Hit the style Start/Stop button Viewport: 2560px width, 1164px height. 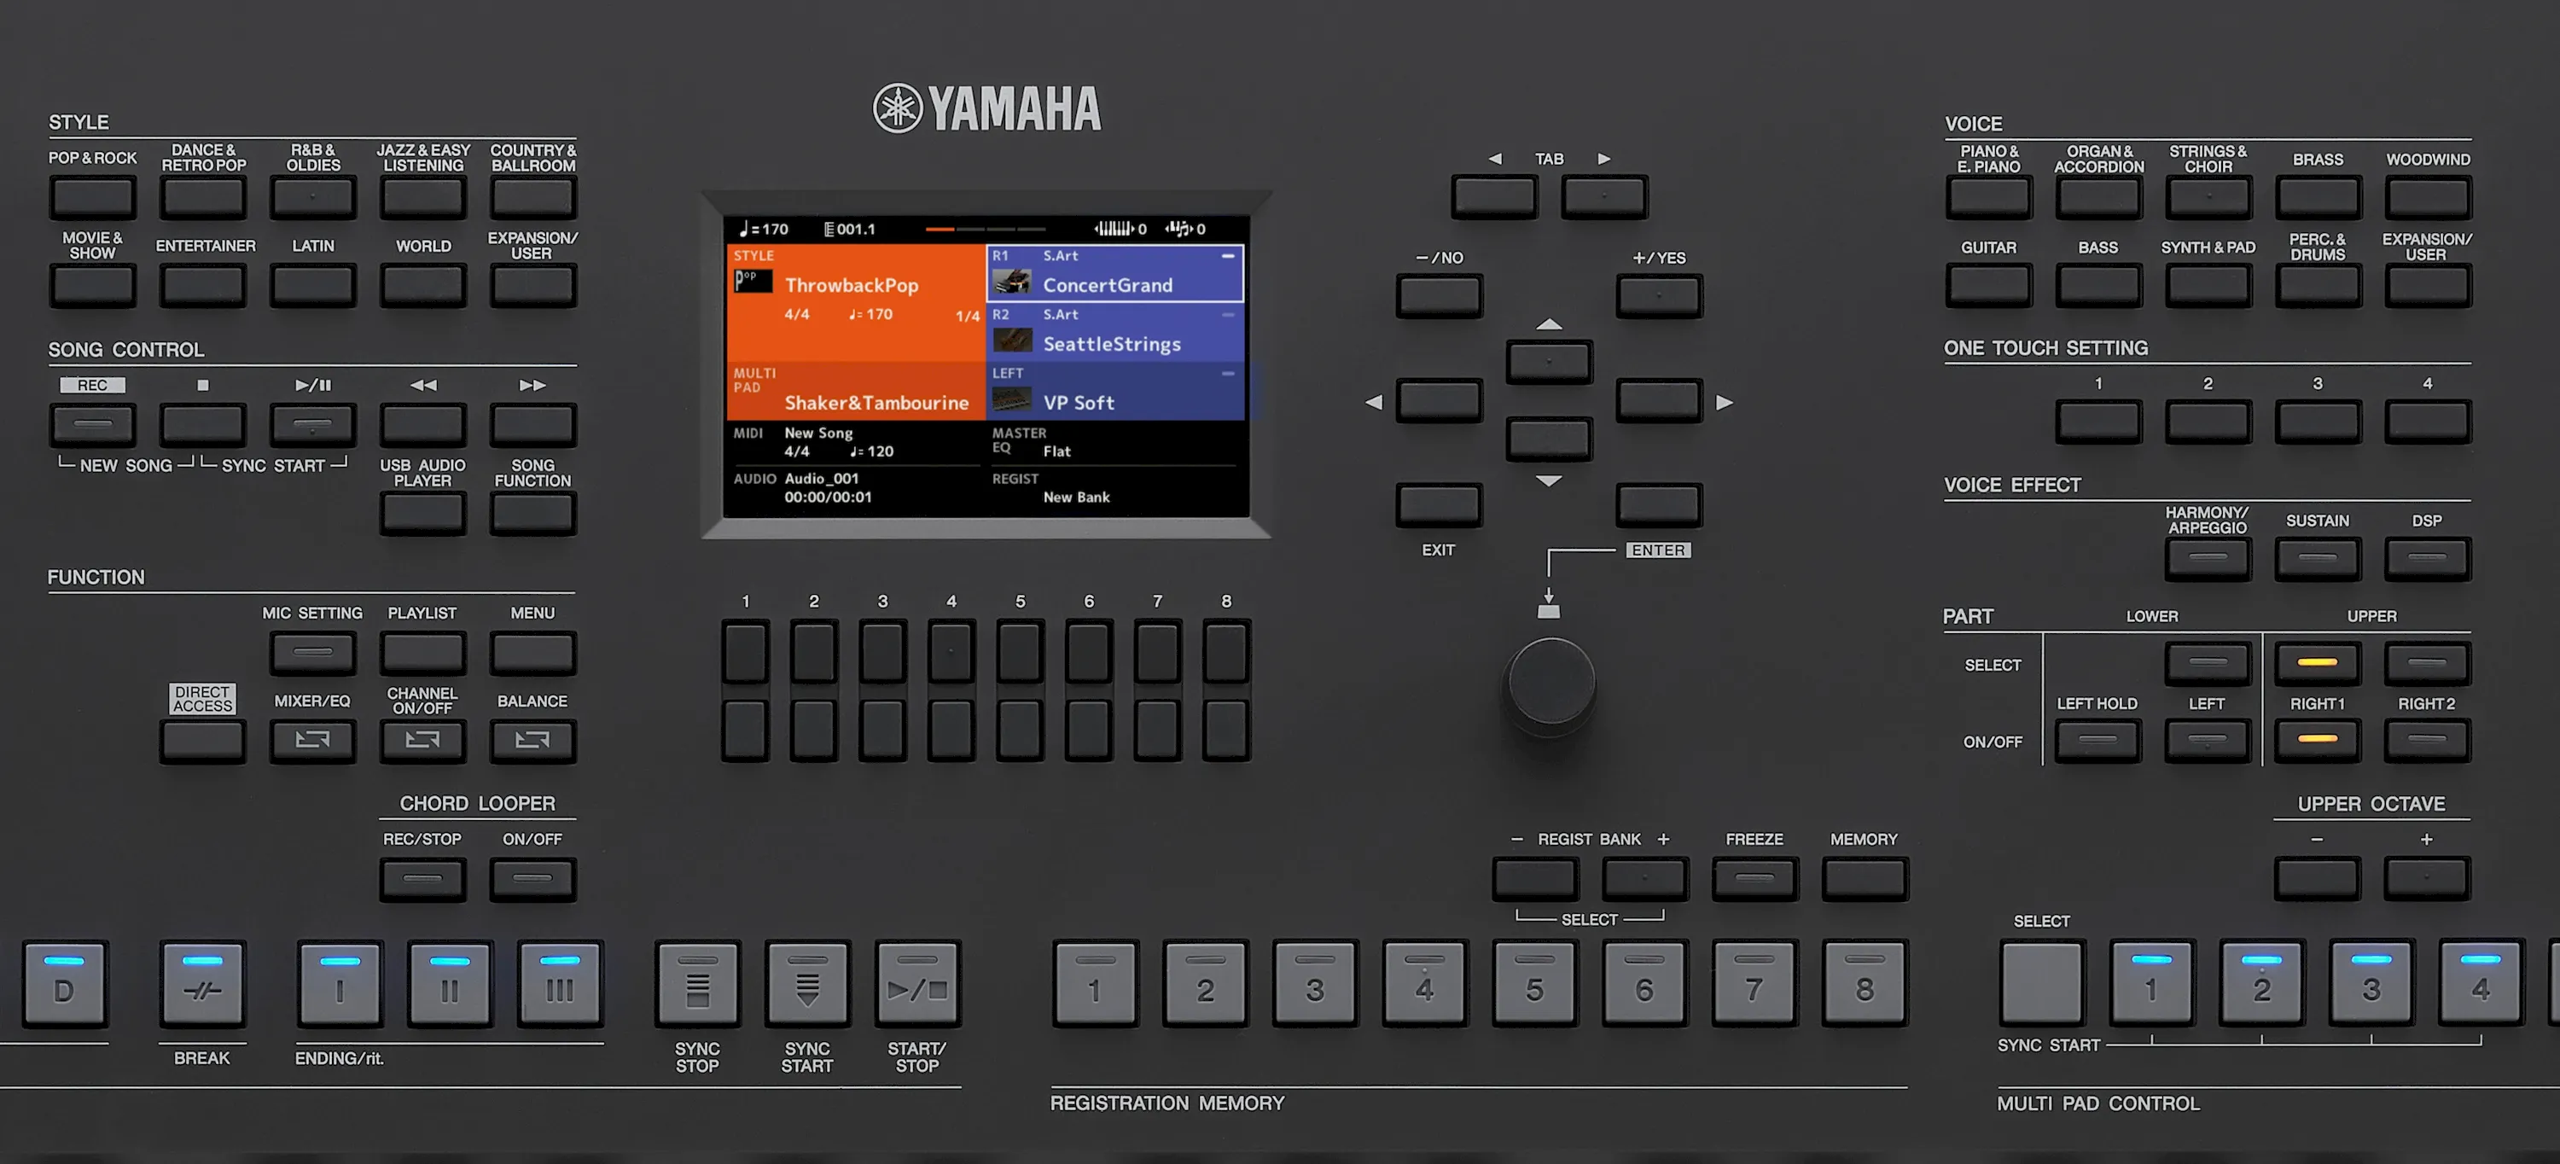[918, 984]
